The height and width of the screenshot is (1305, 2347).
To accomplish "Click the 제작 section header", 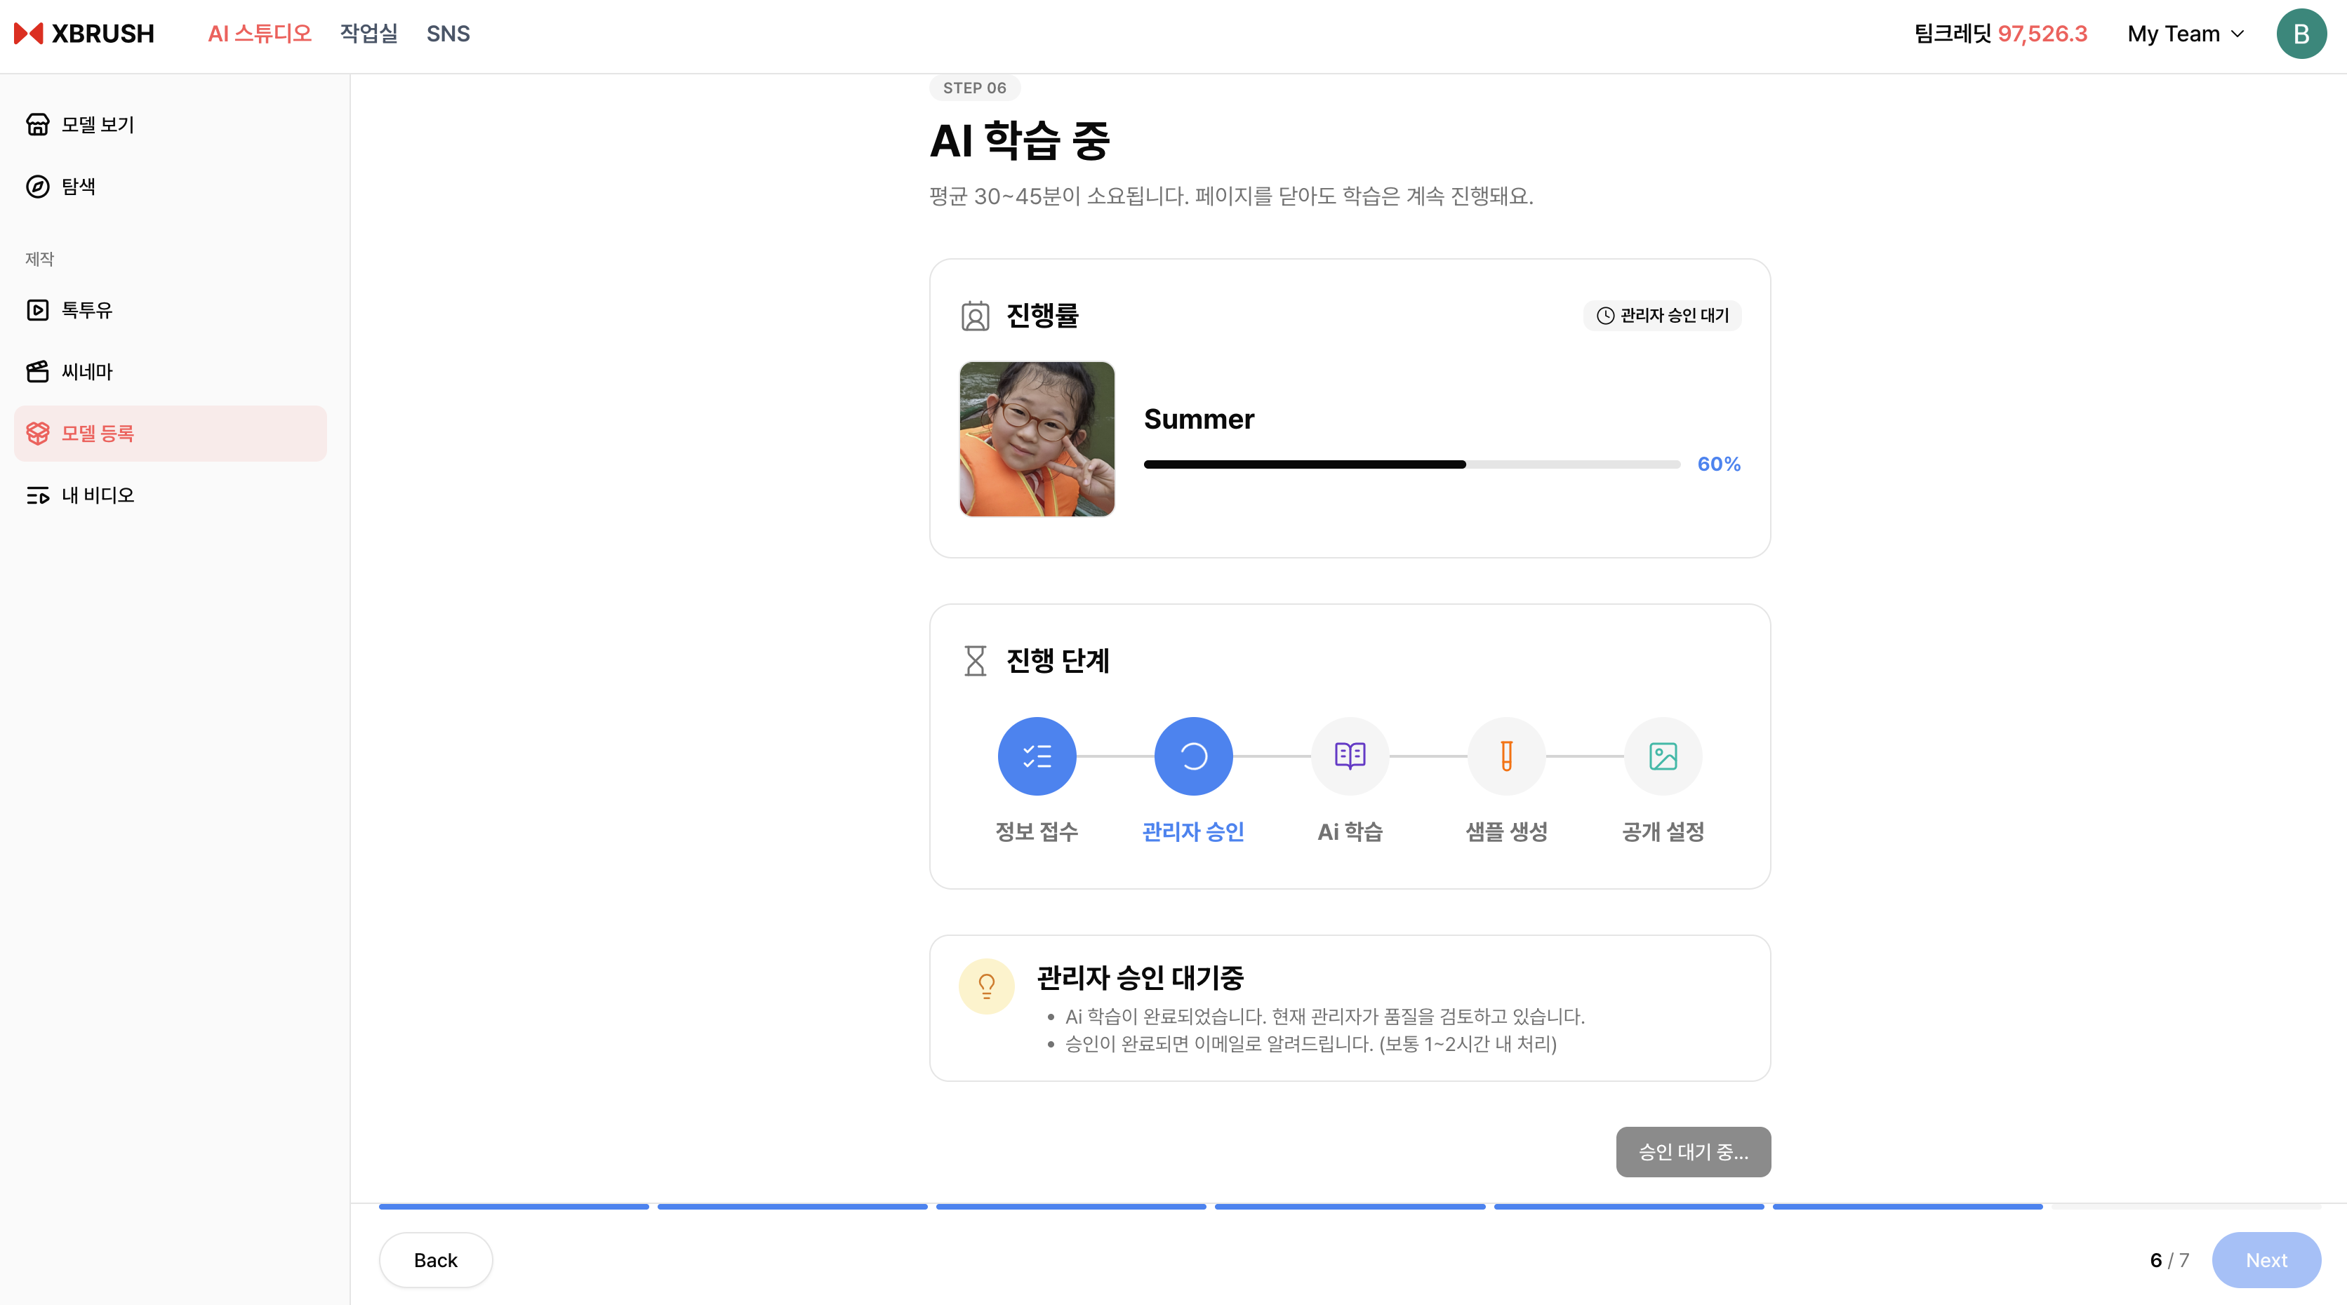I will point(40,259).
